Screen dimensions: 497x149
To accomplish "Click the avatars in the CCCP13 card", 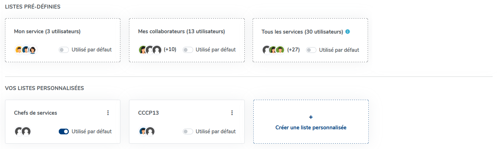I will 147,131.
